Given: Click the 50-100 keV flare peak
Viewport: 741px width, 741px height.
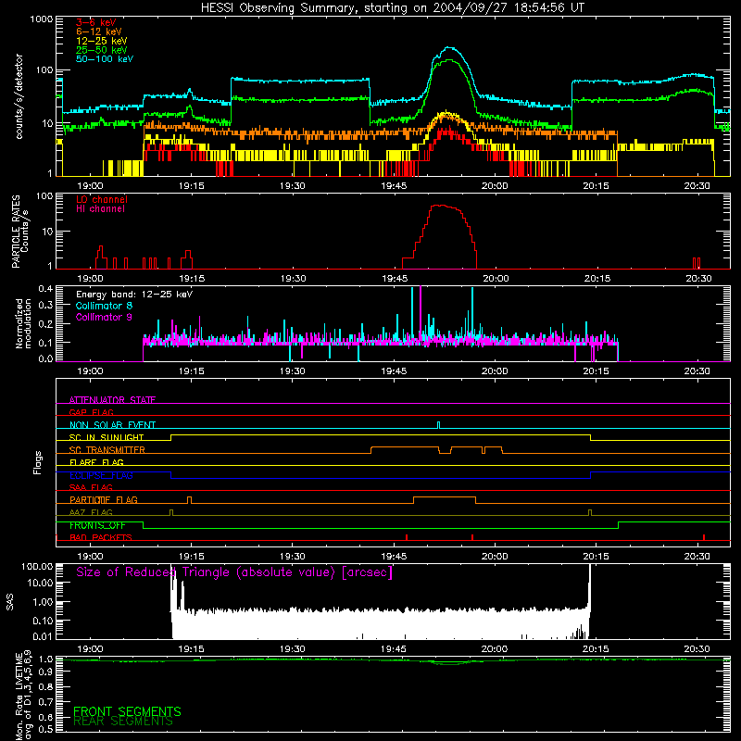Looking at the screenshot, I should click(x=449, y=48).
